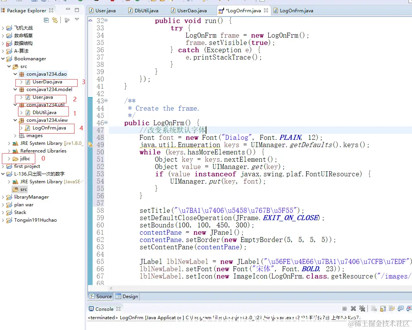Maximize the Package Explorer view
This screenshot has height=330, width=412.
tap(77, 10)
